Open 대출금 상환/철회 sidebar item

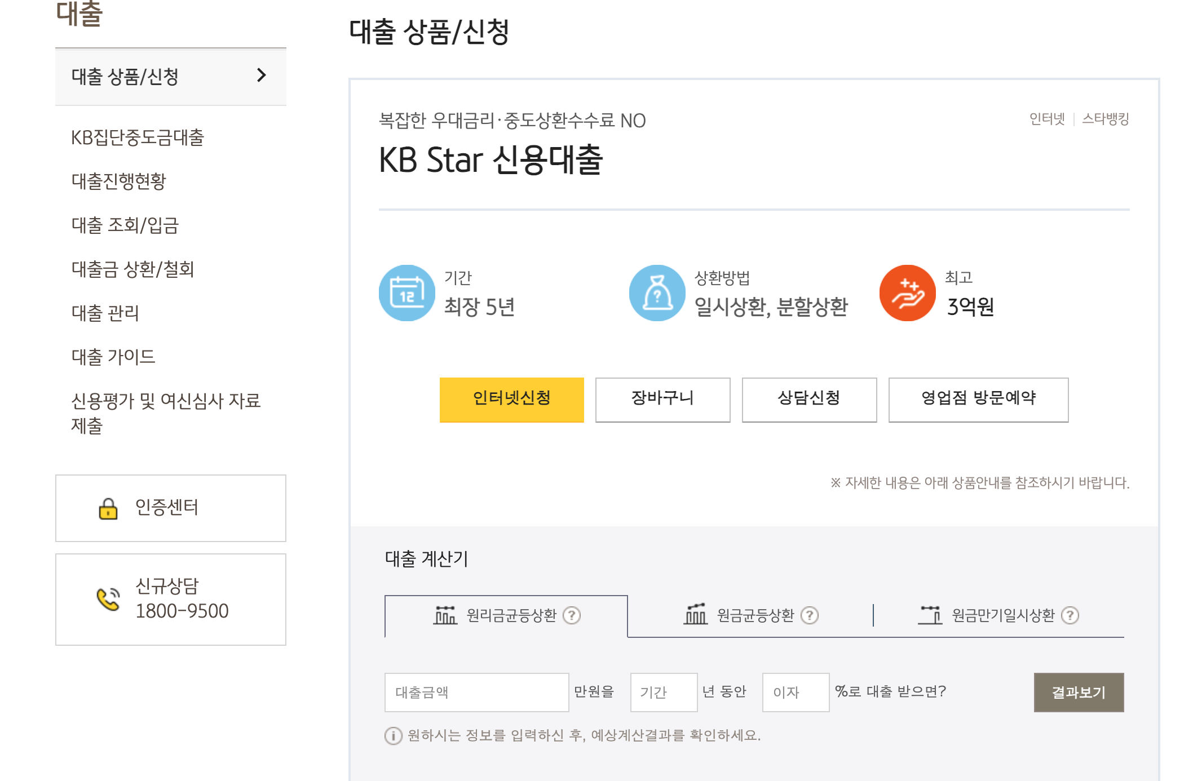coord(133,269)
